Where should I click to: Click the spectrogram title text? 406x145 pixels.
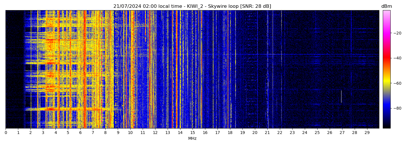pyautogui.click(x=192, y=6)
